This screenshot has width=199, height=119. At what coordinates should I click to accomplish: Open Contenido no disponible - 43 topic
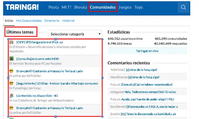37,96
